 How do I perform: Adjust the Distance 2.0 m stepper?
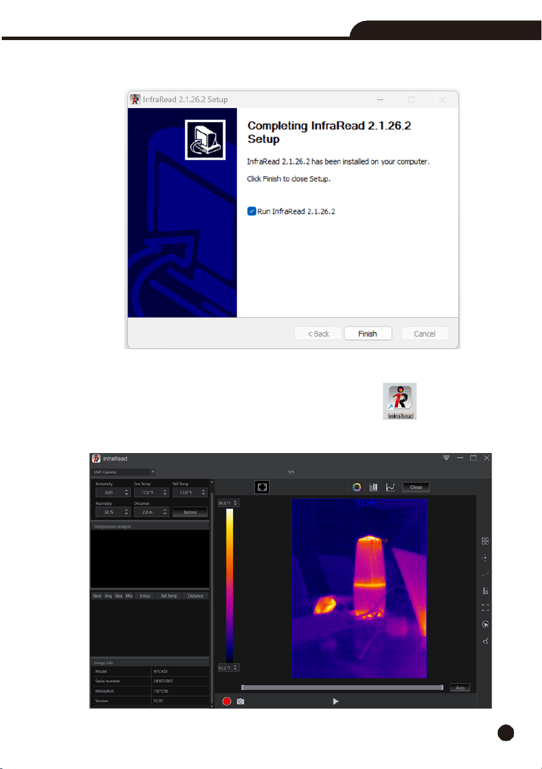click(165, 512)
